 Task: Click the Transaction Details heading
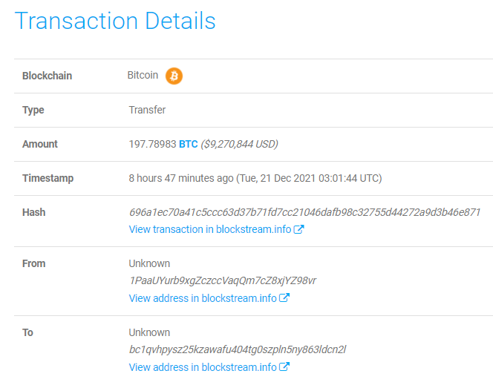pos(115,21)
